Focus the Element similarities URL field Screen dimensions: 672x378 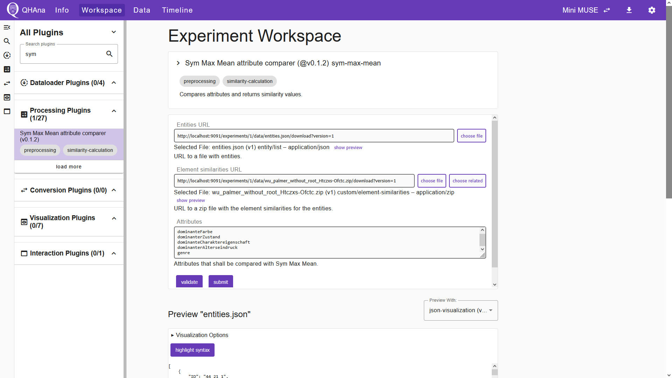(x=294, y=181)
